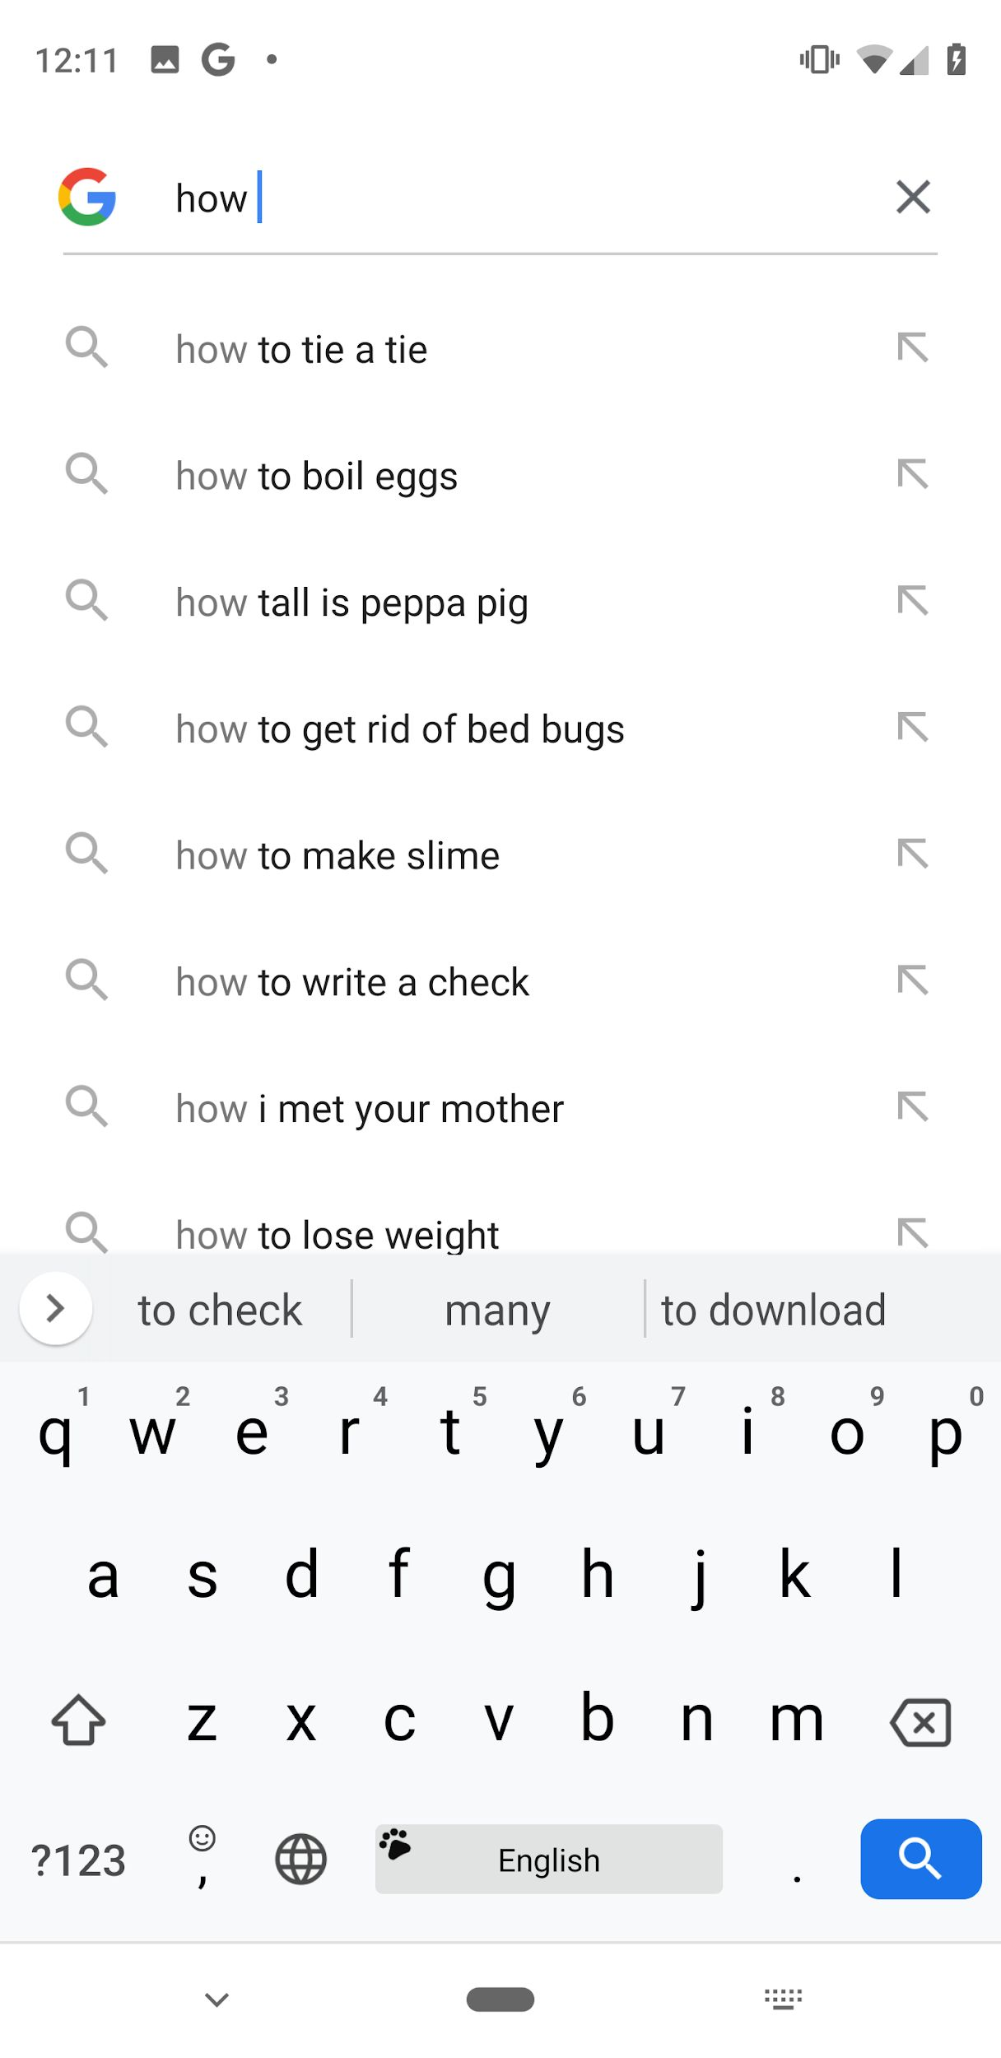Hide the keyboard with the down chevron
Screen dimensions: 1001x2058
(216, 2000)
